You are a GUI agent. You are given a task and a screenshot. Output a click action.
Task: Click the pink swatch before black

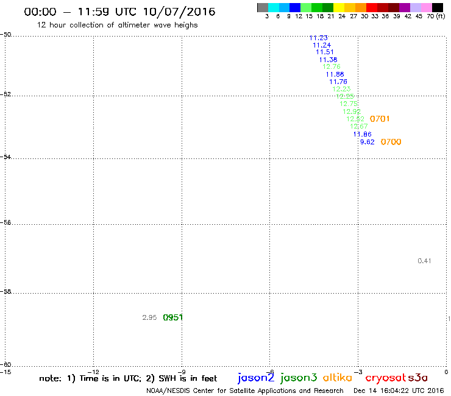[427, 7]
